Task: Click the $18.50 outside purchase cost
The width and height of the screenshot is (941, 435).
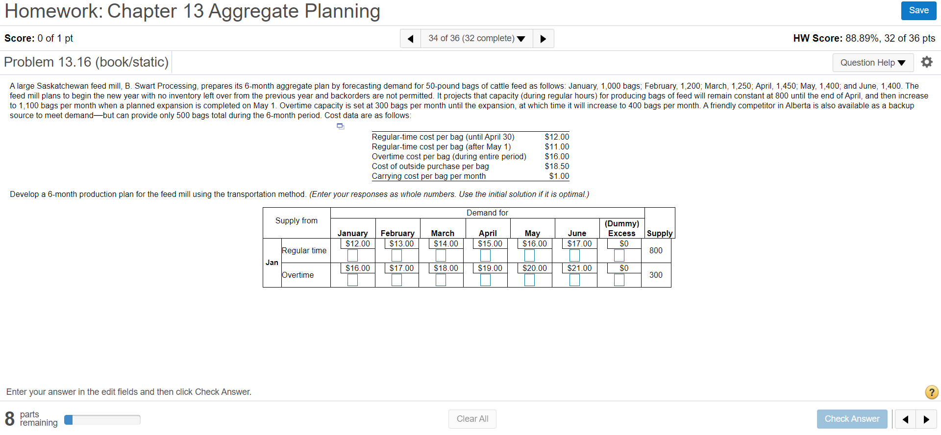Action: pyautogui.click(x=557, y=166)
